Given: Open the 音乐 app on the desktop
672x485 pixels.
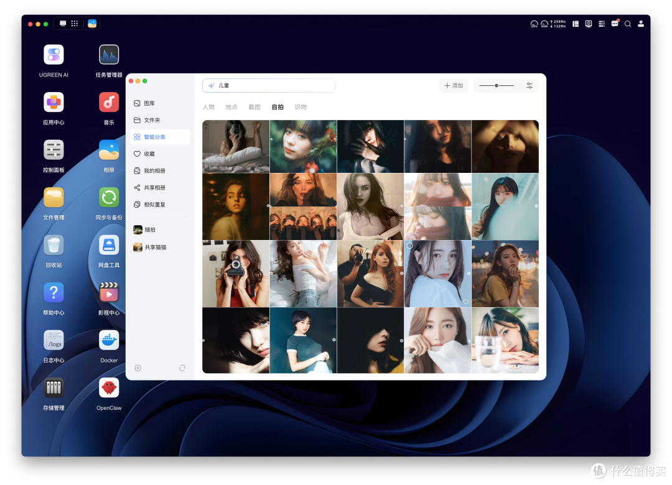Looking at the screenshot, I should (x=109, y=103).
